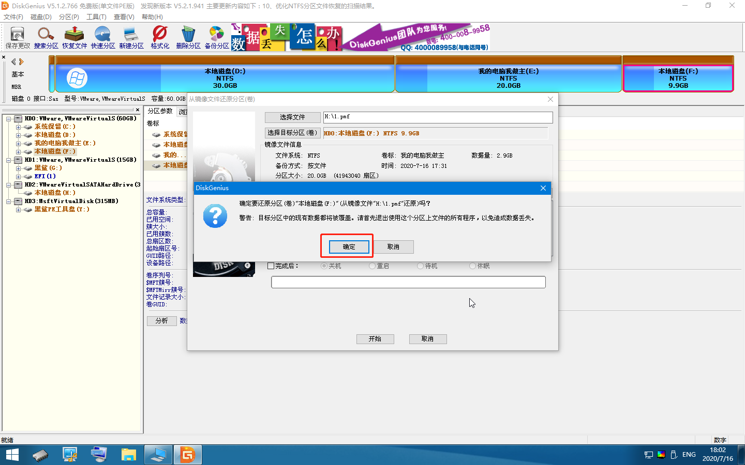Confirm restore with the 确定 button

(x=349, y=247)
